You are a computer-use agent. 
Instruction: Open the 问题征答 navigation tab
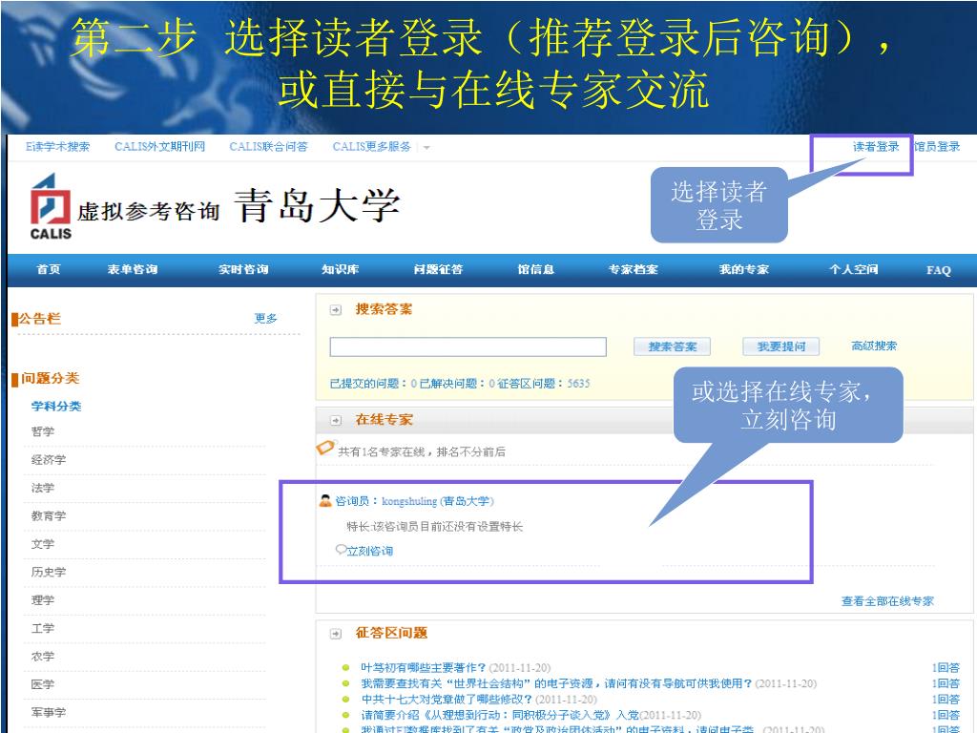tap(438, 269)
